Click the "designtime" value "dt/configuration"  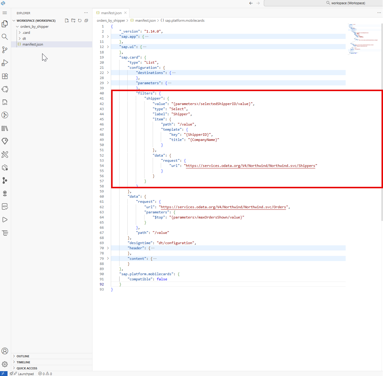pos(176,243)
